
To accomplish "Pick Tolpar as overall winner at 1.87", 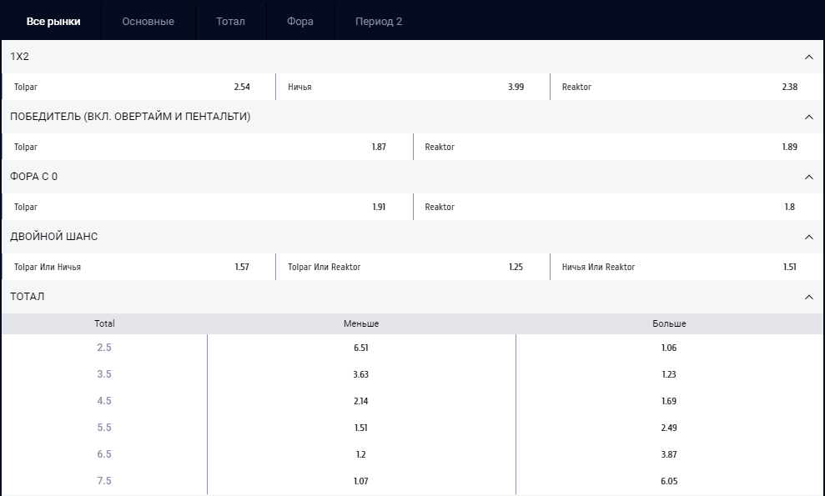I will point(208,147).
